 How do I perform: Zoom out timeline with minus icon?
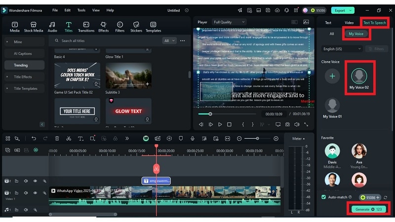pos(239,139)
